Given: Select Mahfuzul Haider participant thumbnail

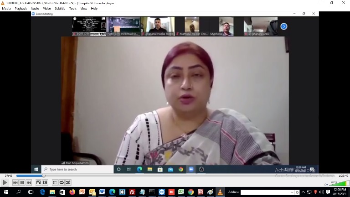Looking at the screenshot, I should (192, 26).
